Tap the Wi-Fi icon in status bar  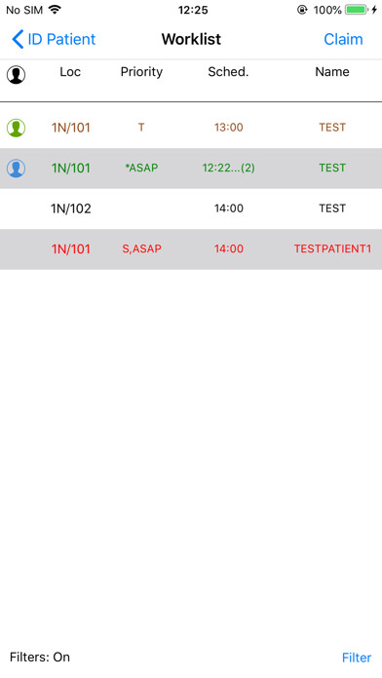click(55, 10)
